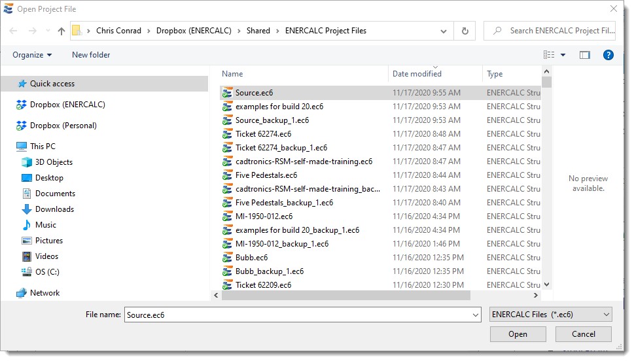Select OS (C:) drive icon
Viewport: 634px width, 361px height.
coord(27,272)
